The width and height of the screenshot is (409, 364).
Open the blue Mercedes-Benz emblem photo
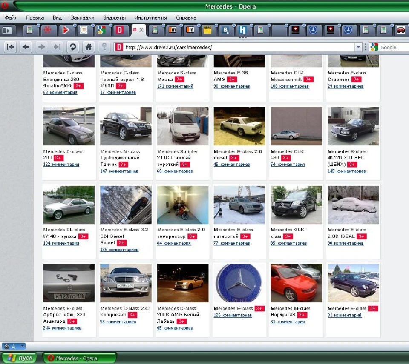[239, 283]
